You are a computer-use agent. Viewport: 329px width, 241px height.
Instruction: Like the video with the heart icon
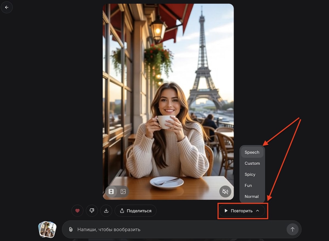click(77, 211)
